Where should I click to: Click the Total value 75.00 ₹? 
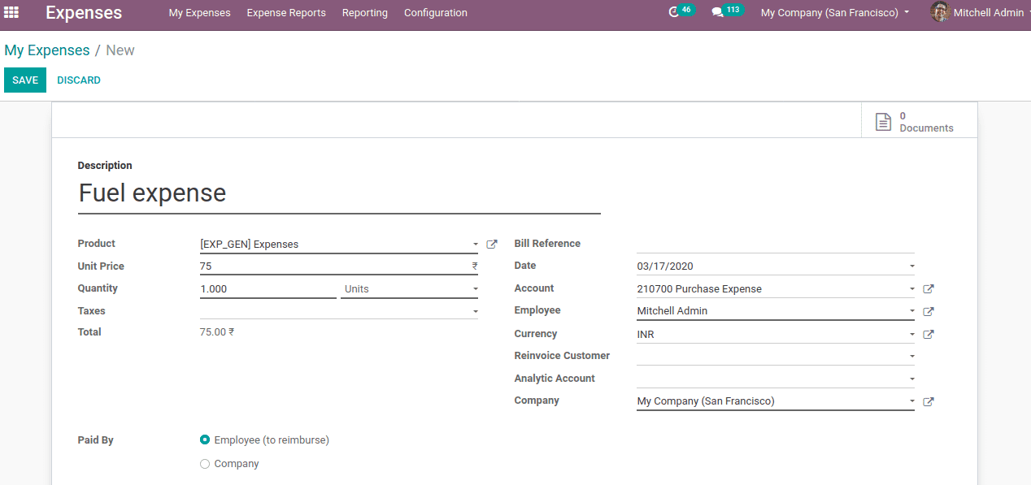(x=217, y=332)
